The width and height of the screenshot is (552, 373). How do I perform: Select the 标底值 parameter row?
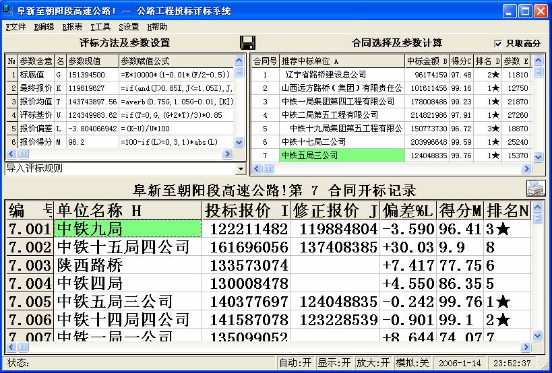120,75
